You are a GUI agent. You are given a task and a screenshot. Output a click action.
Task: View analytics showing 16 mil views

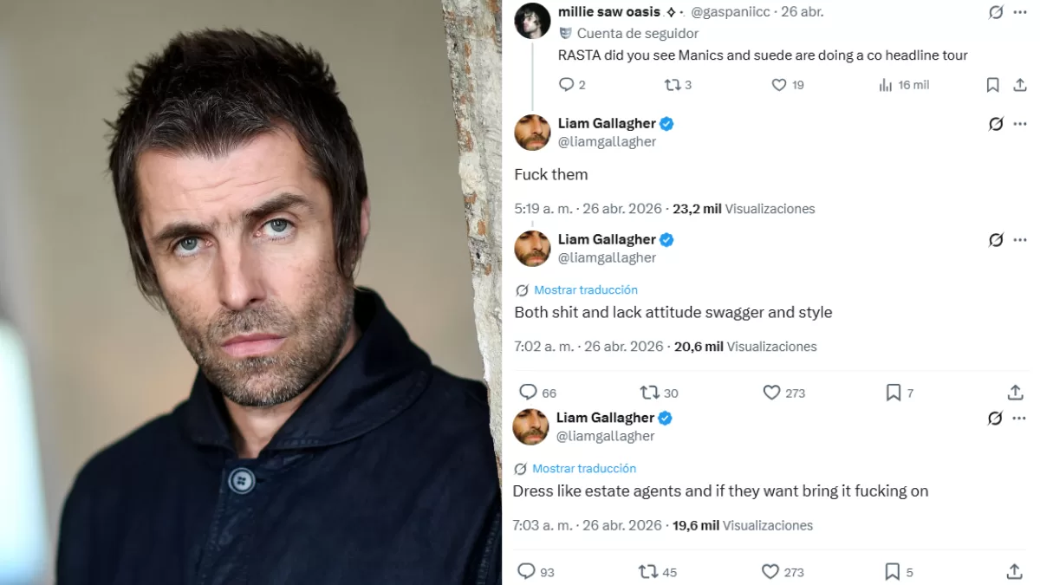coord(886,85)
